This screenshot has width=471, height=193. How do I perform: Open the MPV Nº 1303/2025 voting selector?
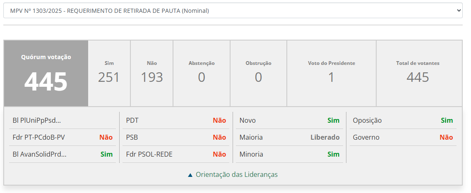point(232,11)
